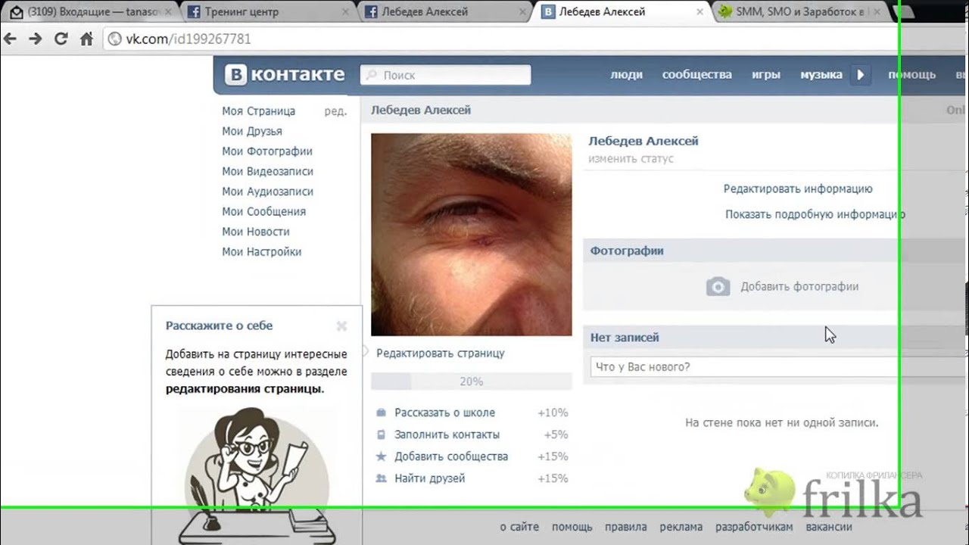Switch to the Входящие mail tab
Screen dimensions: 969x545
(x=89, y=11)
